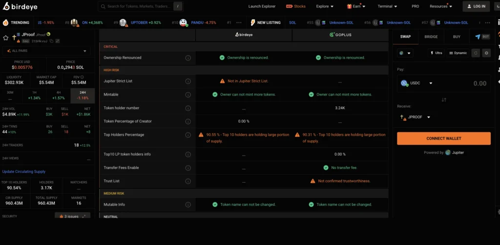Click the $302.93K liquidity value

14,82
